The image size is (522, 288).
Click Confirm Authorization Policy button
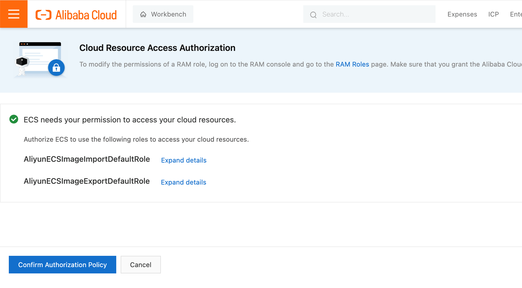[x=63, y=265]
